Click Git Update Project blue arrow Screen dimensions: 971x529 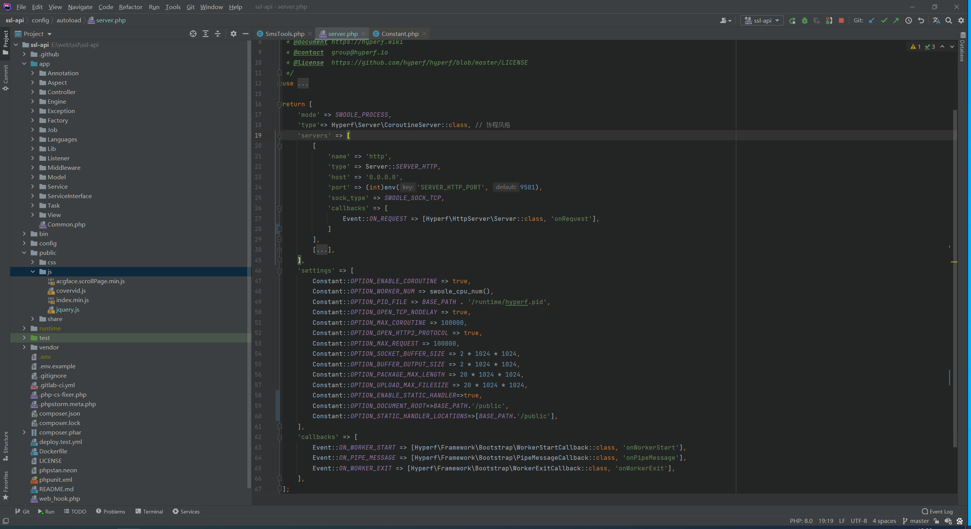(x=872, y=20)
